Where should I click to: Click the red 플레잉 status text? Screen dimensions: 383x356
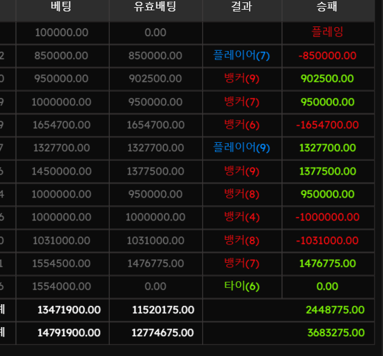pyautogui.click(x=327, y=33)
